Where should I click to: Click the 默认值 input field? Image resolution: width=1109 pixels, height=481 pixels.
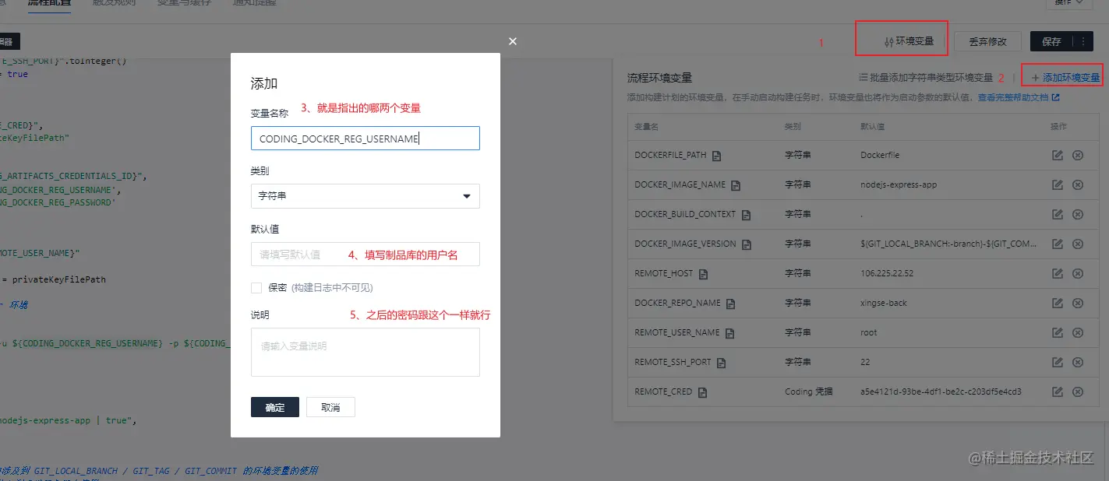point(365,255)
